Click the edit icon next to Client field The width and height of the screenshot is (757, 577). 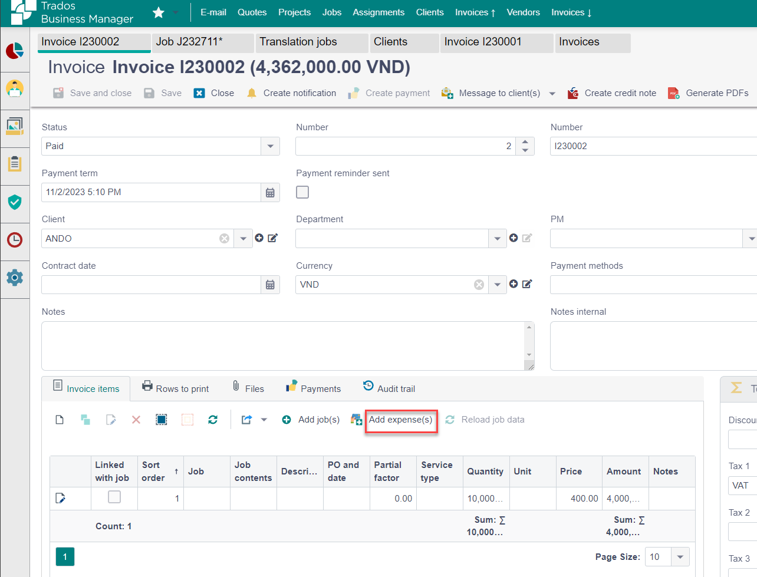click(x=273, y=238)
